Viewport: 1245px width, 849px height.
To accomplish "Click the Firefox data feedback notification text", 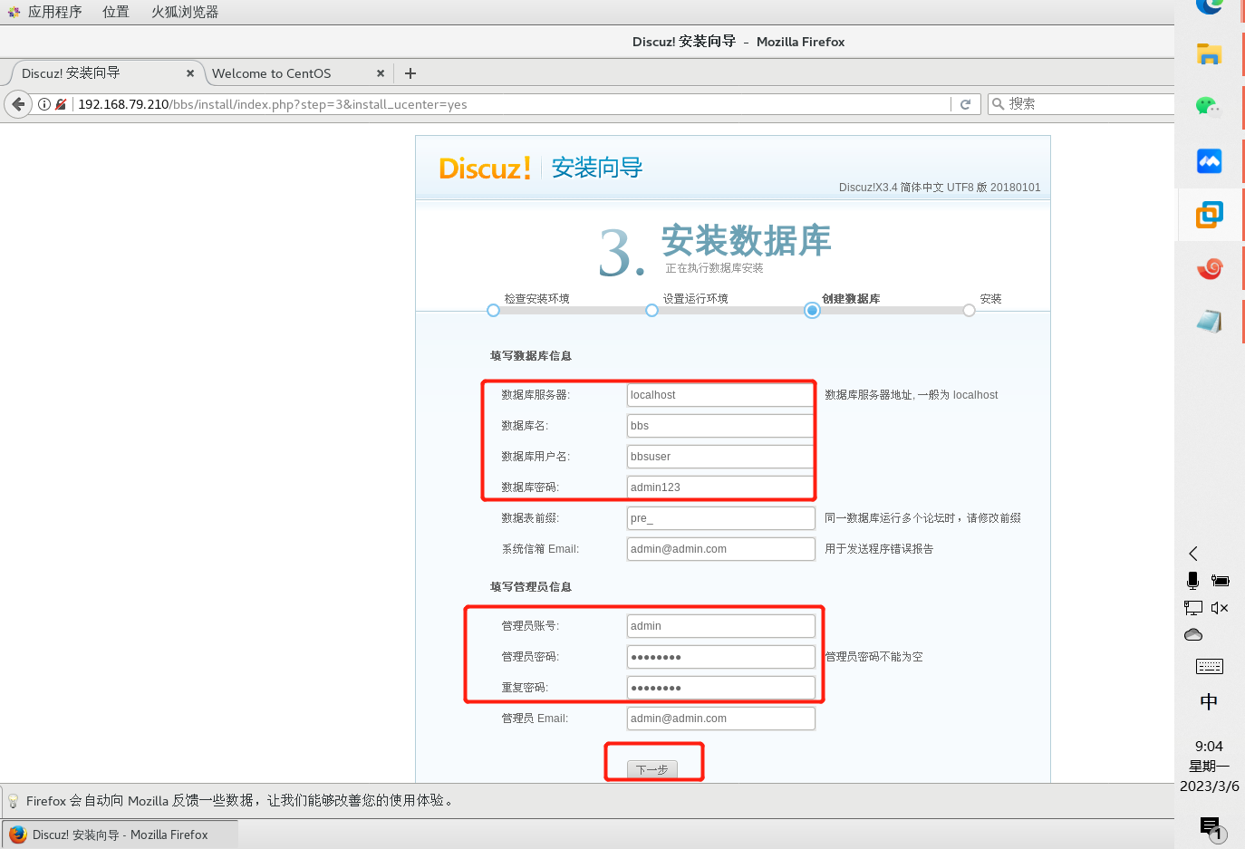I will point(241,801).
